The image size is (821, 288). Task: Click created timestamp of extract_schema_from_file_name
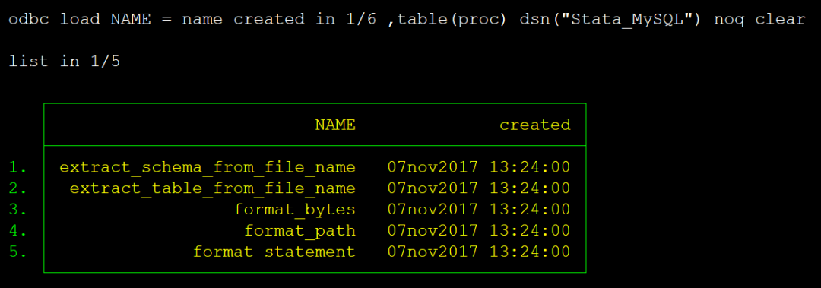[479, 168]
